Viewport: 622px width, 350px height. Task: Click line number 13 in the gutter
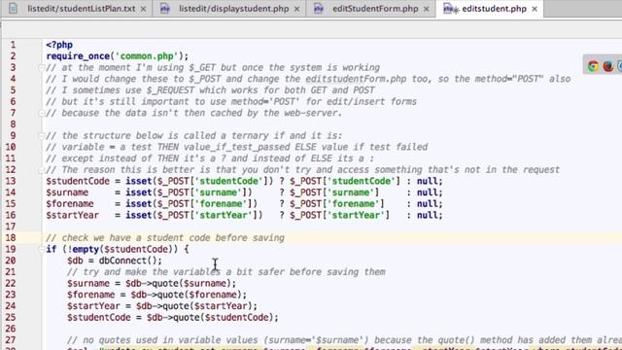(11, 181)
